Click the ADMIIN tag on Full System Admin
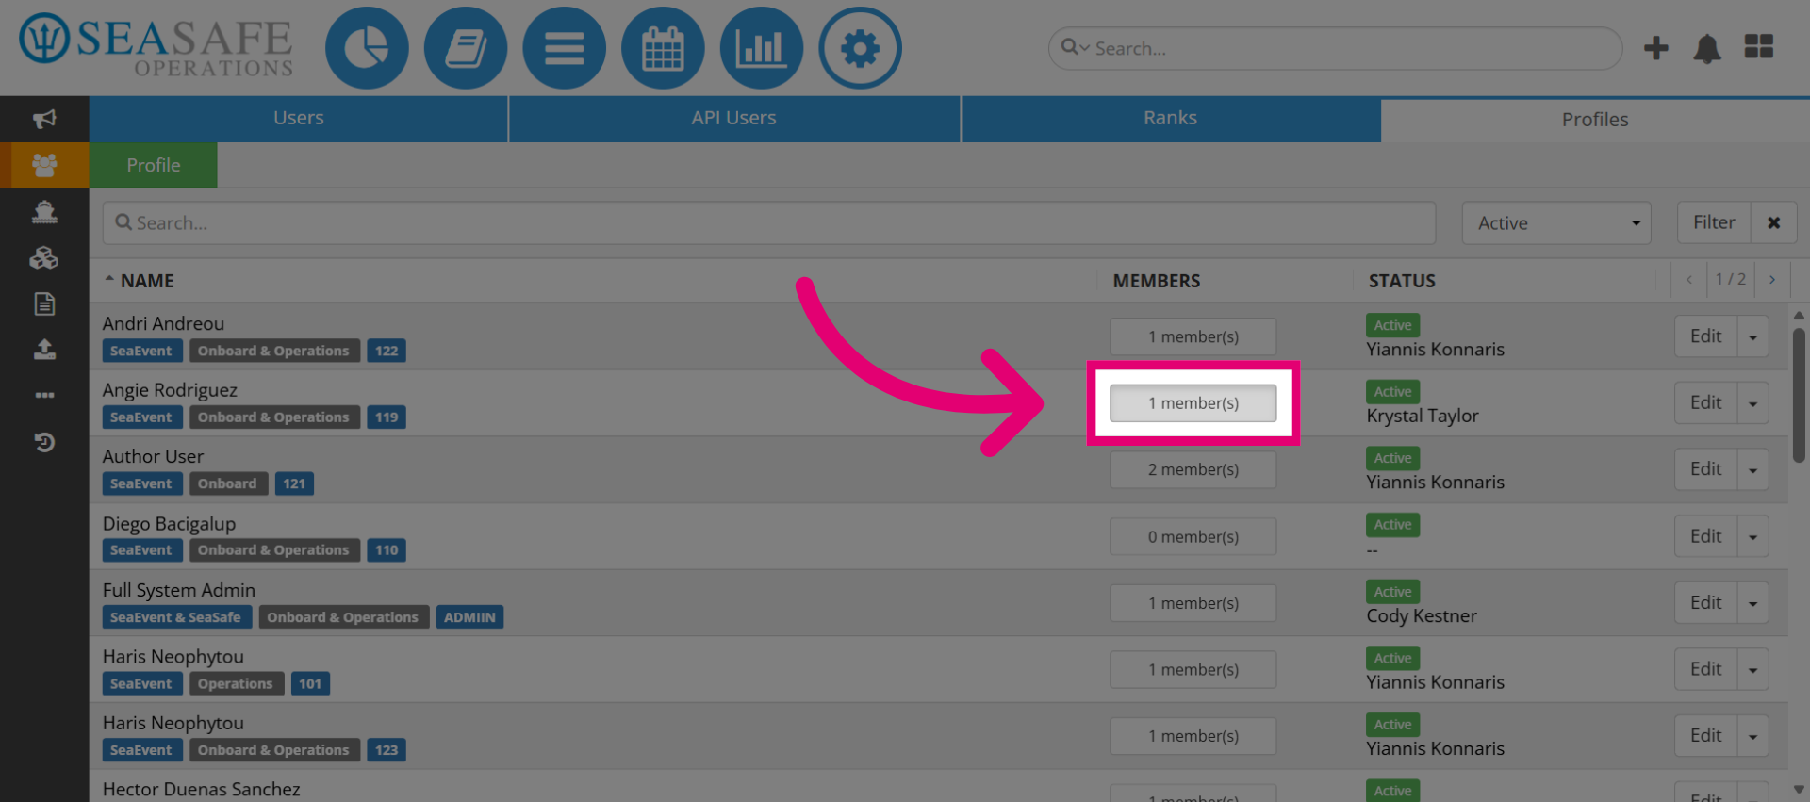 tap(469, 617)
